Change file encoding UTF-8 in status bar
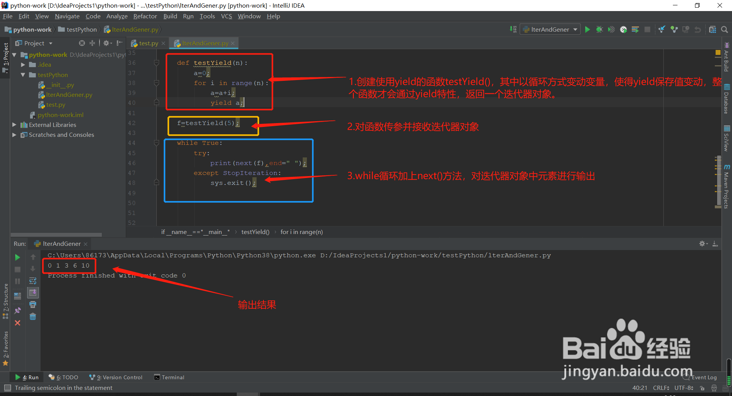The height and width of the screenshot is (396, 732). [x=684, y=388]
